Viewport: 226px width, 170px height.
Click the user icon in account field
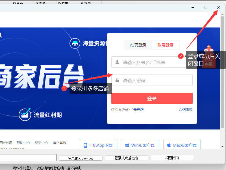[x=117, y=62]
